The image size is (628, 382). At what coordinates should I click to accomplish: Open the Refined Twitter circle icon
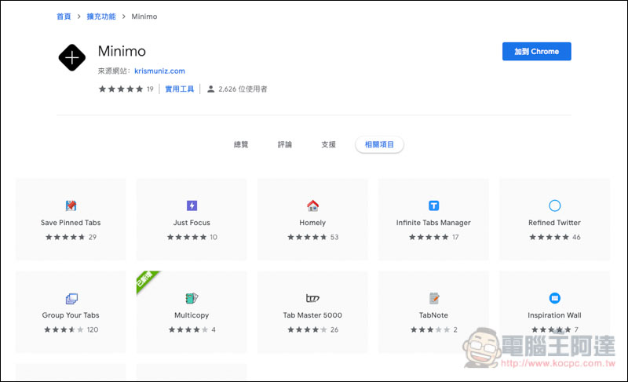click(x=555, y=206)
